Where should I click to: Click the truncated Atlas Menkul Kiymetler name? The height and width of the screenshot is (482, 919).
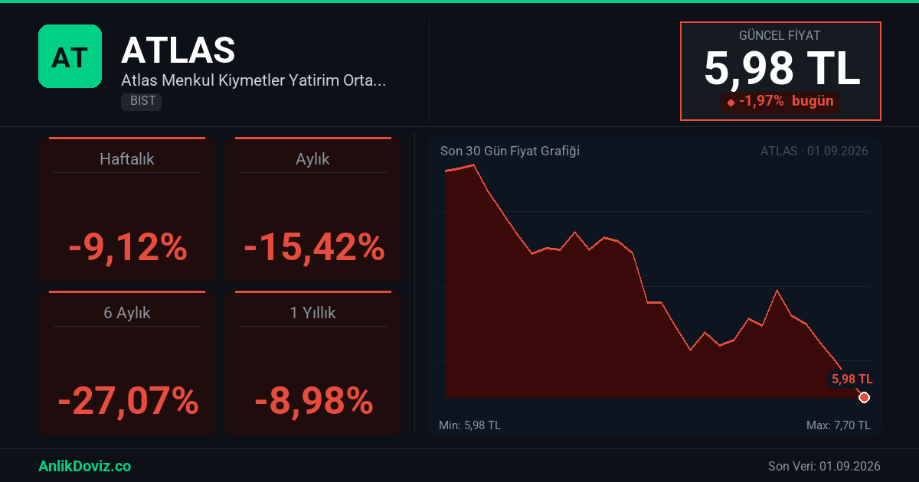pyautogui.click(x=253, y=80)
